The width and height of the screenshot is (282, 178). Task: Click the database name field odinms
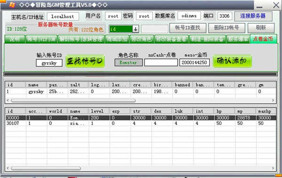[189, 16]
